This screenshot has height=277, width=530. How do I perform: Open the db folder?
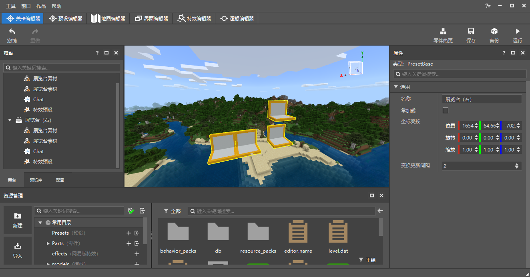tap(218, 237)
